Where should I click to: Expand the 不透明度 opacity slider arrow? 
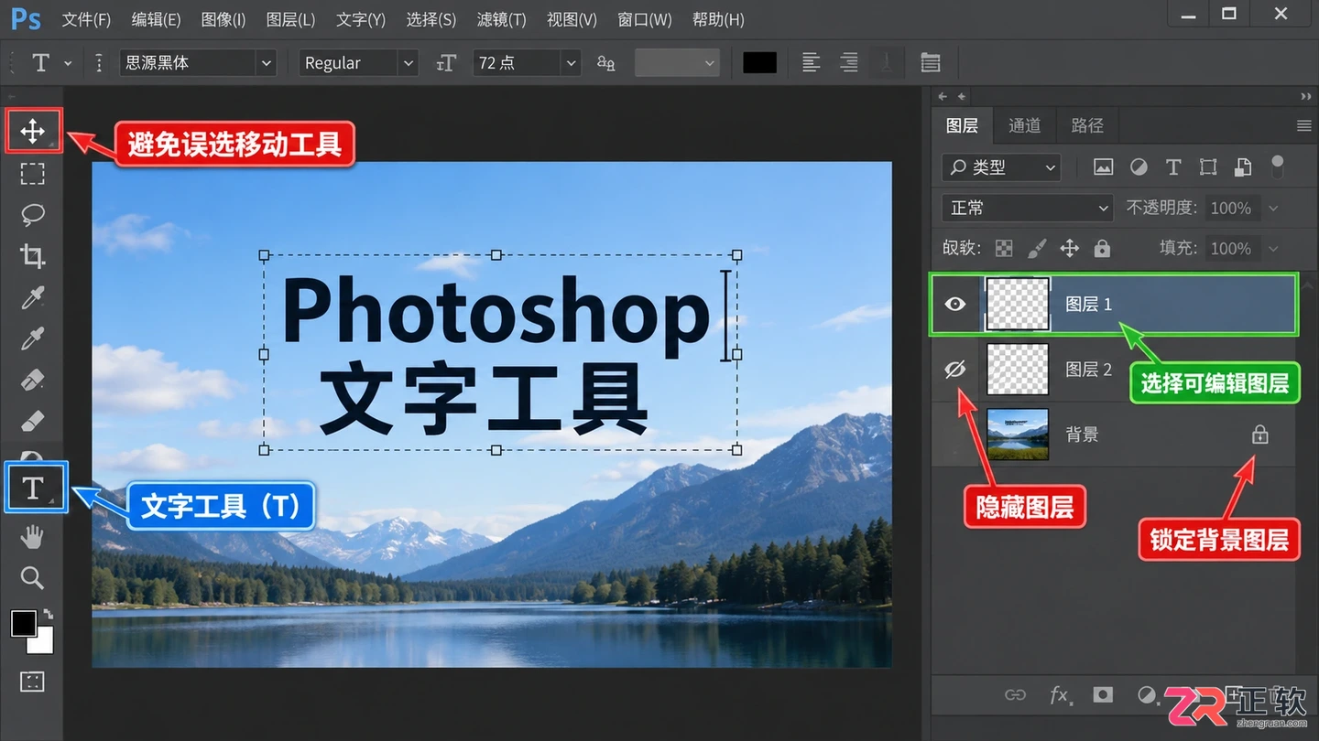[1273, 209]
